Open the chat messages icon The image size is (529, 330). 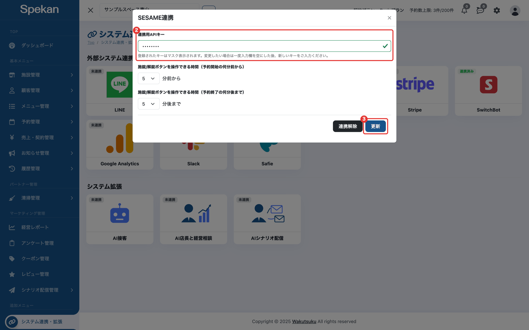coord(480,10)
